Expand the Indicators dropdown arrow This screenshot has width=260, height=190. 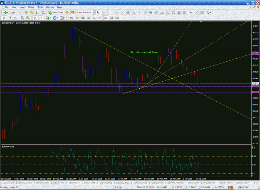pos(50,18)
